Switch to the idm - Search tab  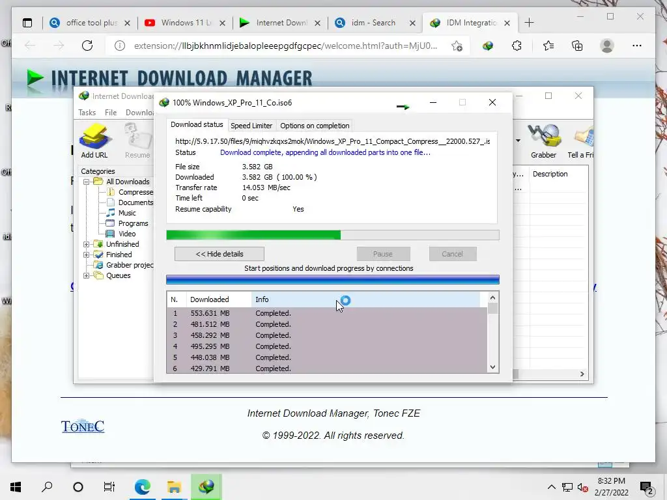[x=375, y=23]
